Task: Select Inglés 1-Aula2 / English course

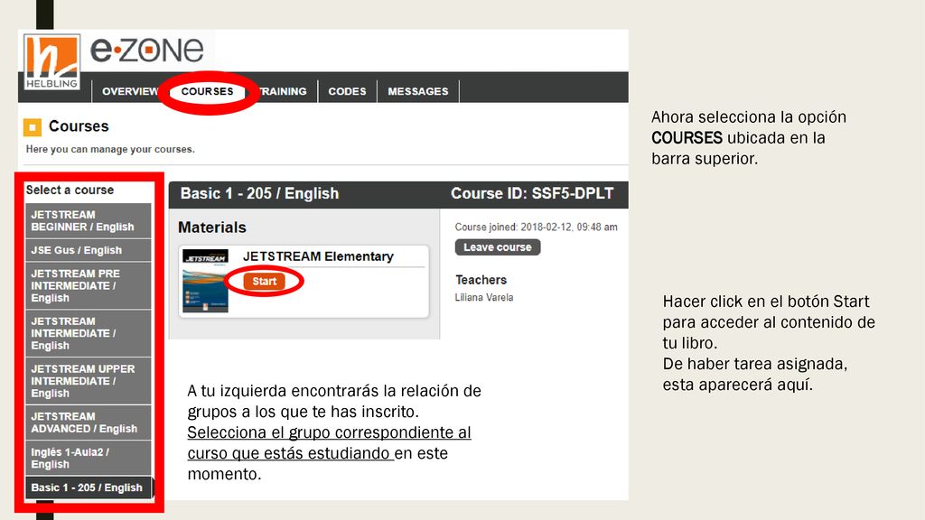Action: (88, 458)
